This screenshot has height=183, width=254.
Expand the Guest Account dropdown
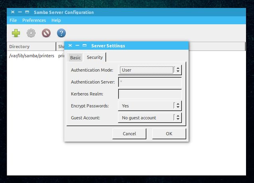coord(150,118)
